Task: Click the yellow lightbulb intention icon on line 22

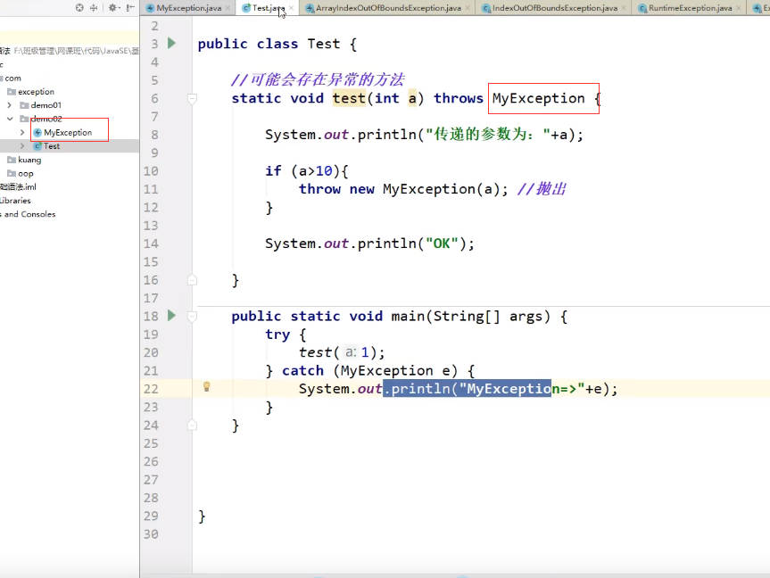Action: [207, 387]
